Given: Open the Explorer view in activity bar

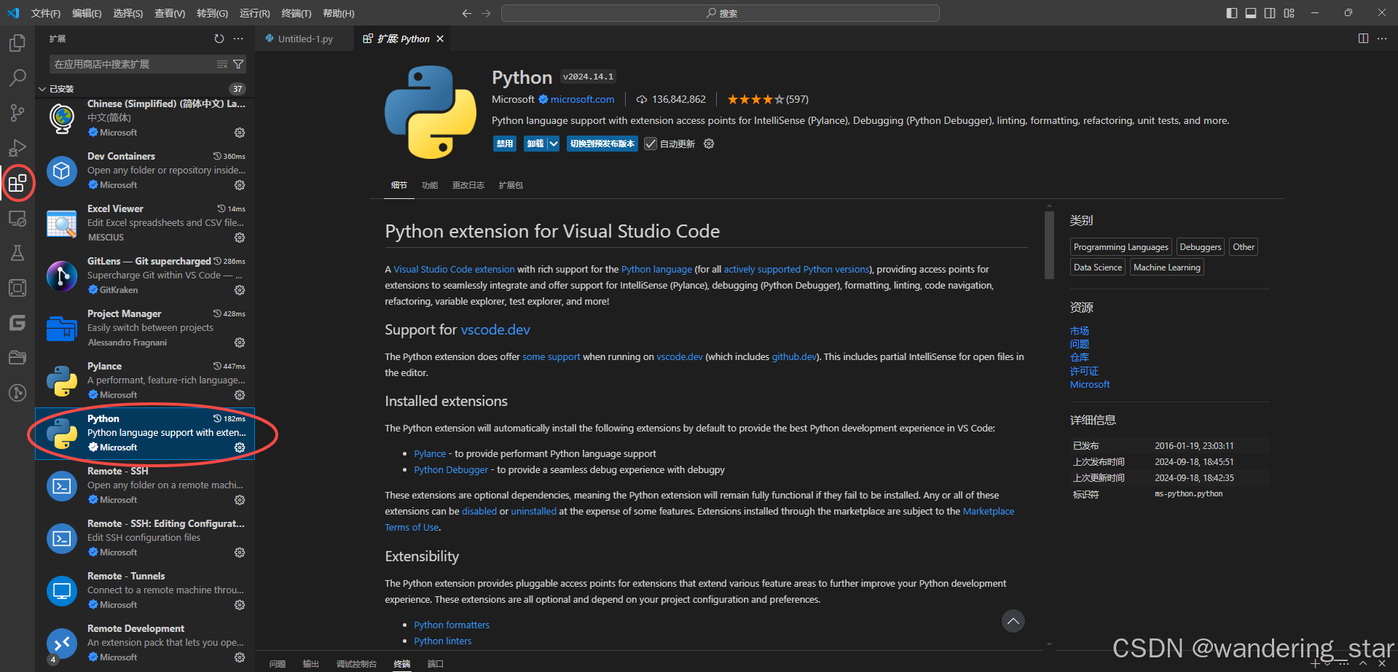Looking at the screenshot, I should click(x=17, y=43).
